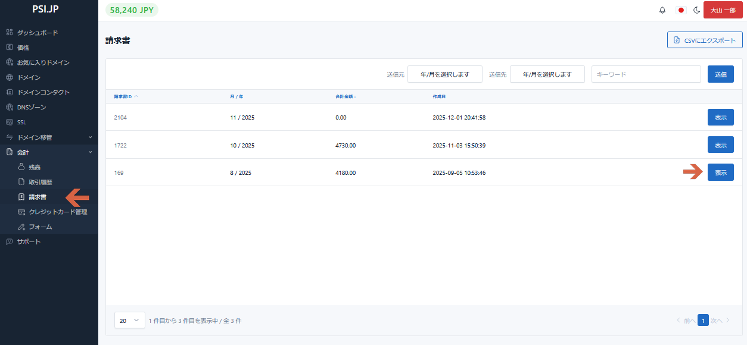The image size is (747, 345).
Task: Open the 送信元 month/year picker
Action: coord(444,74)
